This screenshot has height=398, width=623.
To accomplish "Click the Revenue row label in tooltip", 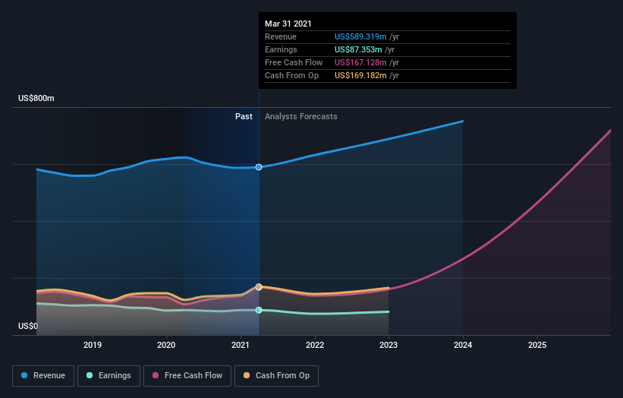I will coord(281,36).
